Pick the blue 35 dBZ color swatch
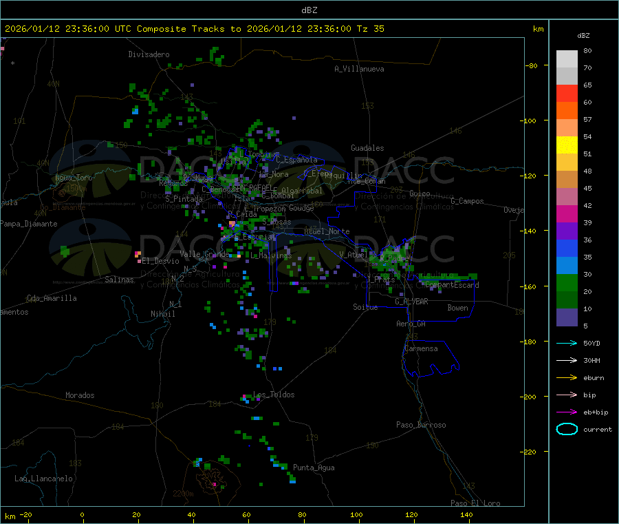Image resolution: width=619 pixels, height=524 pixels. pyautogui.click(x=567, y=248)
